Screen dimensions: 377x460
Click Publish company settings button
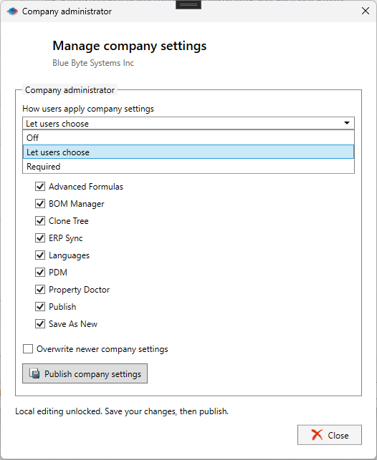pos(85,373)
